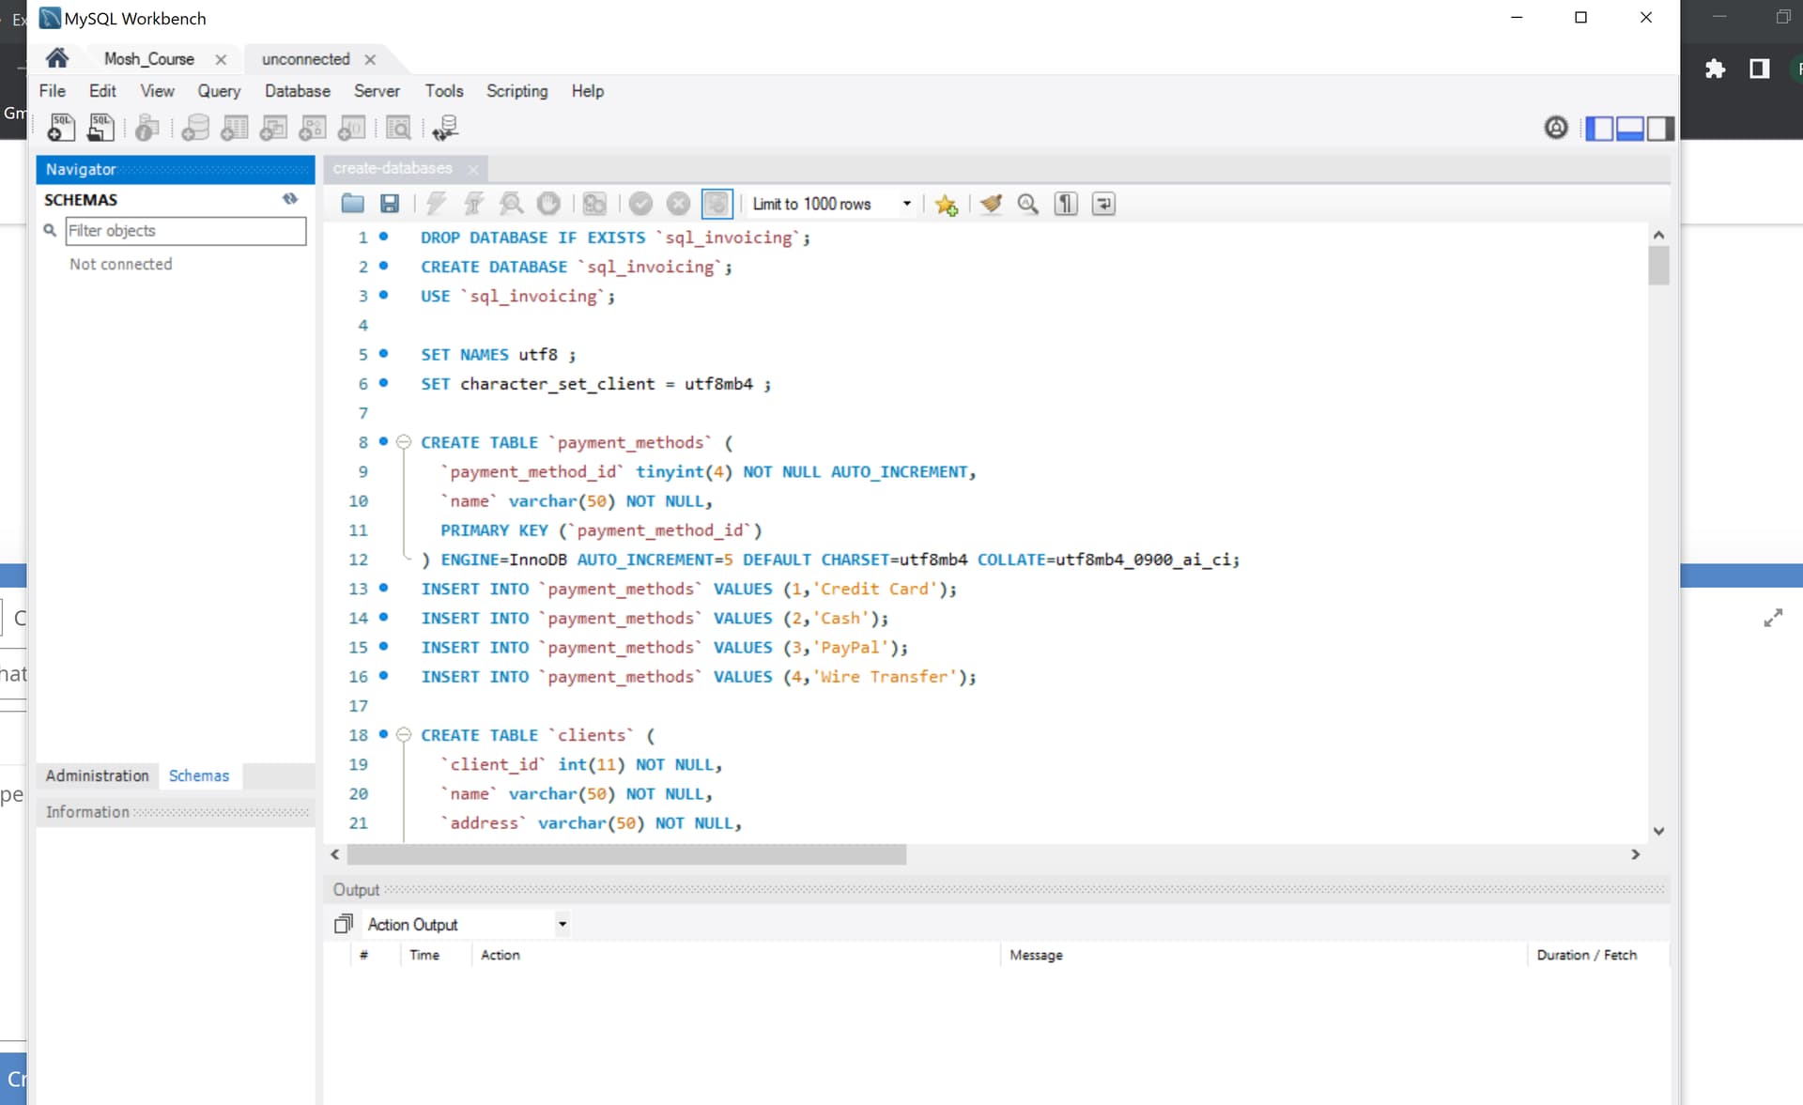Switch to the Schemas navigator tab
Screen dimensions: 1803x1105
pos(199,775)
